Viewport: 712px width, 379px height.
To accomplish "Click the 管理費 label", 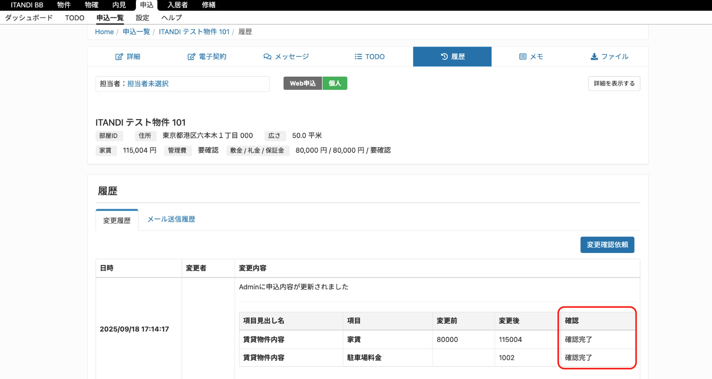I will (x=177, y=150).
